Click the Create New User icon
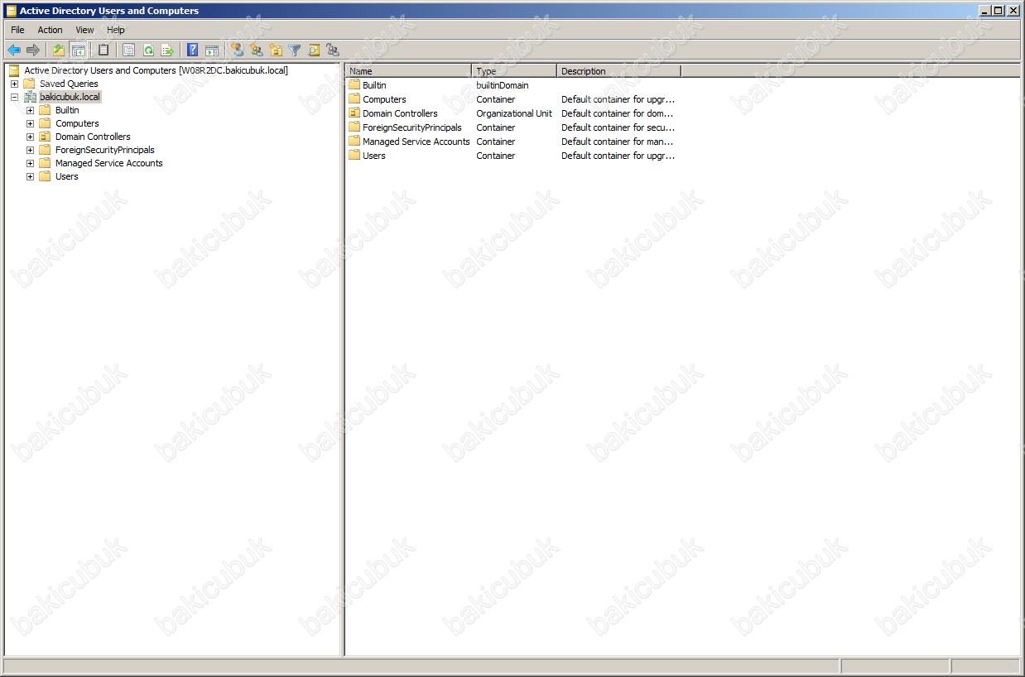The height and width of the screenshot is (677, 1025). click(x=238, y=50)
